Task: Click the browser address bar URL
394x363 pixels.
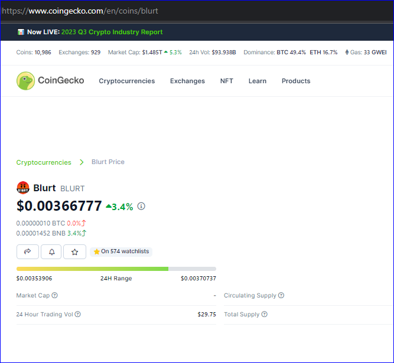Action: point(80,11)
